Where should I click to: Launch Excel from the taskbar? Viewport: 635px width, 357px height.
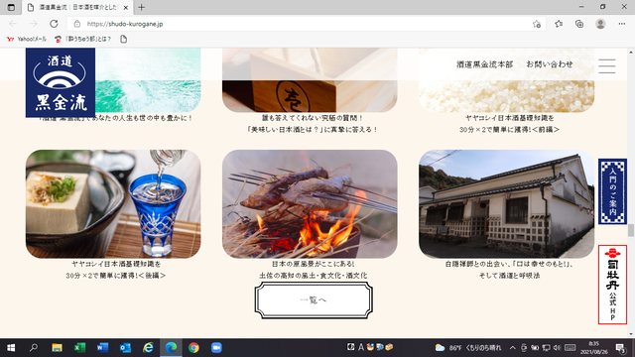[79, 348]
